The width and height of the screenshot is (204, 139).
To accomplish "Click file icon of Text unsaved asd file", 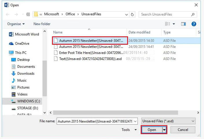I will tap(56, 59).
